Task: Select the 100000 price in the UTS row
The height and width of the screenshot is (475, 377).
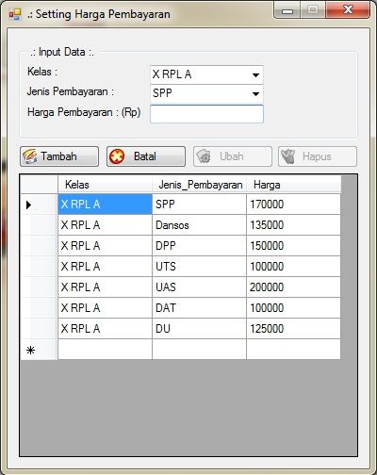Action: (294, 267)
